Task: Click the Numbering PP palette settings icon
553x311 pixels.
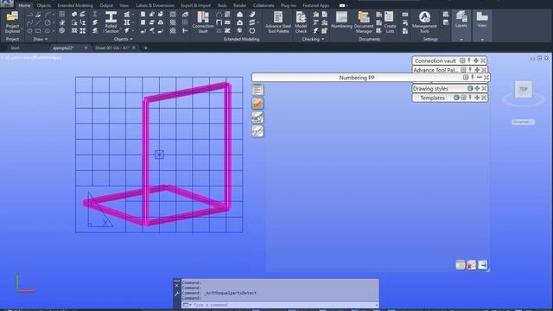Action: point(466,77)
